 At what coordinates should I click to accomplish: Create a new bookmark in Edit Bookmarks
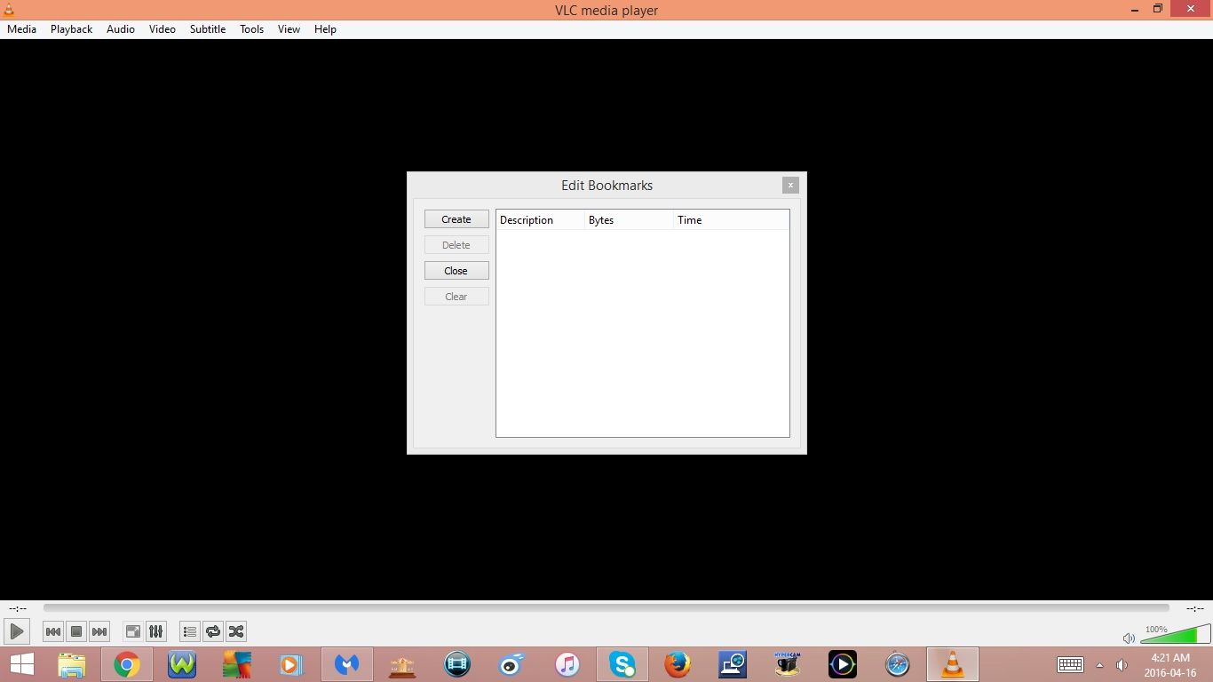[x=456, y=218]
